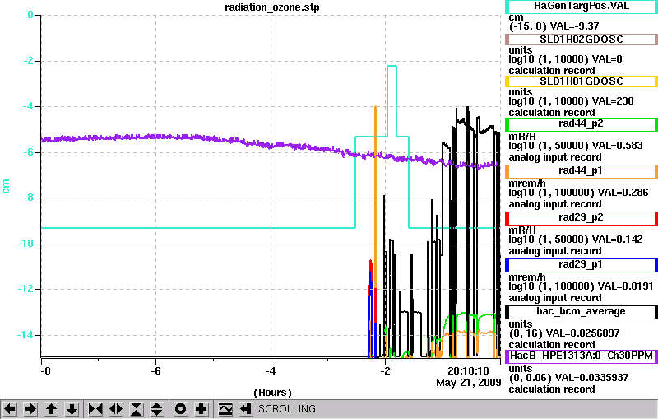Shift the plot up with up arrow
The width and height of the screenshot is (658, 419).
(x=51, y=409)
